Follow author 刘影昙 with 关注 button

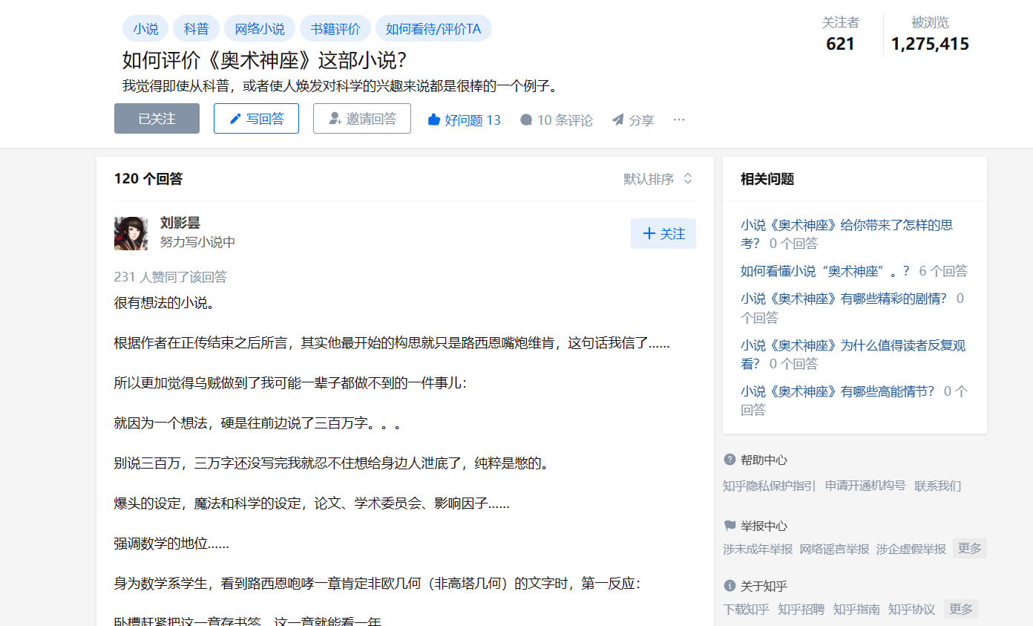pyautogui.click(x=663, y=234)
